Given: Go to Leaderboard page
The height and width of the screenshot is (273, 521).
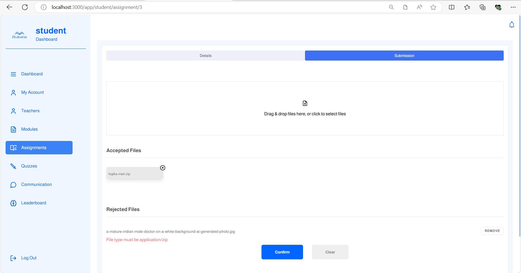Looking at the screenshot, I should coord(33,203).
